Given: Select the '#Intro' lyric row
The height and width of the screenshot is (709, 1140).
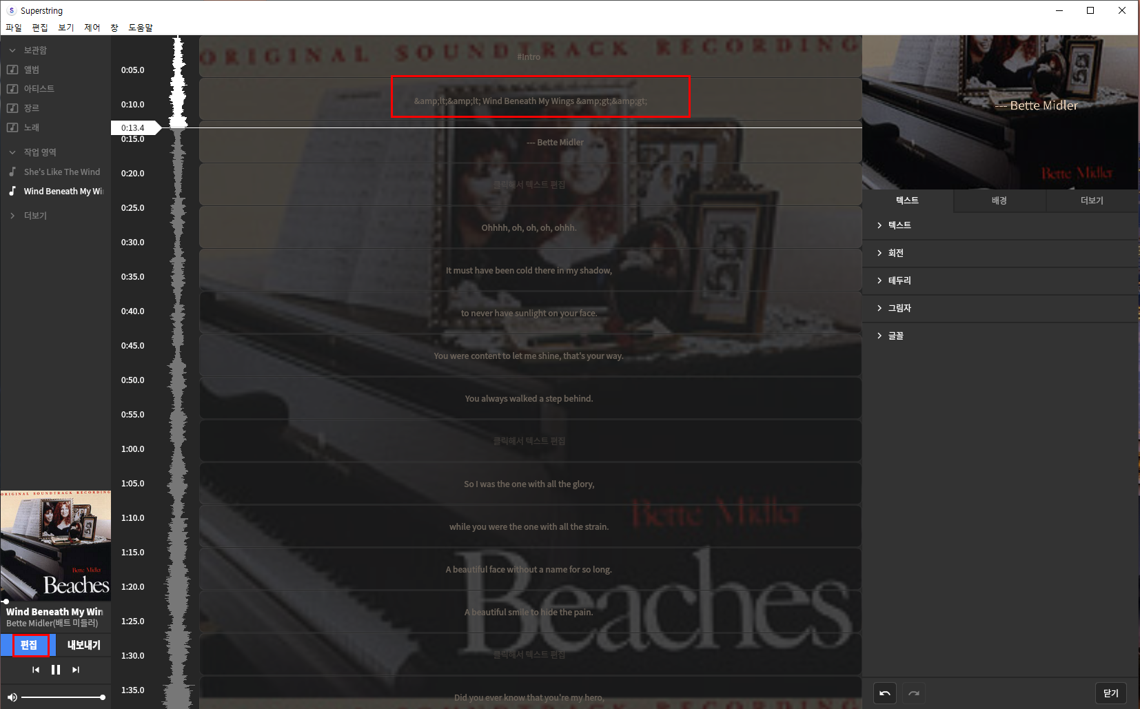Looking at the screenshot, I should [530, 56].
